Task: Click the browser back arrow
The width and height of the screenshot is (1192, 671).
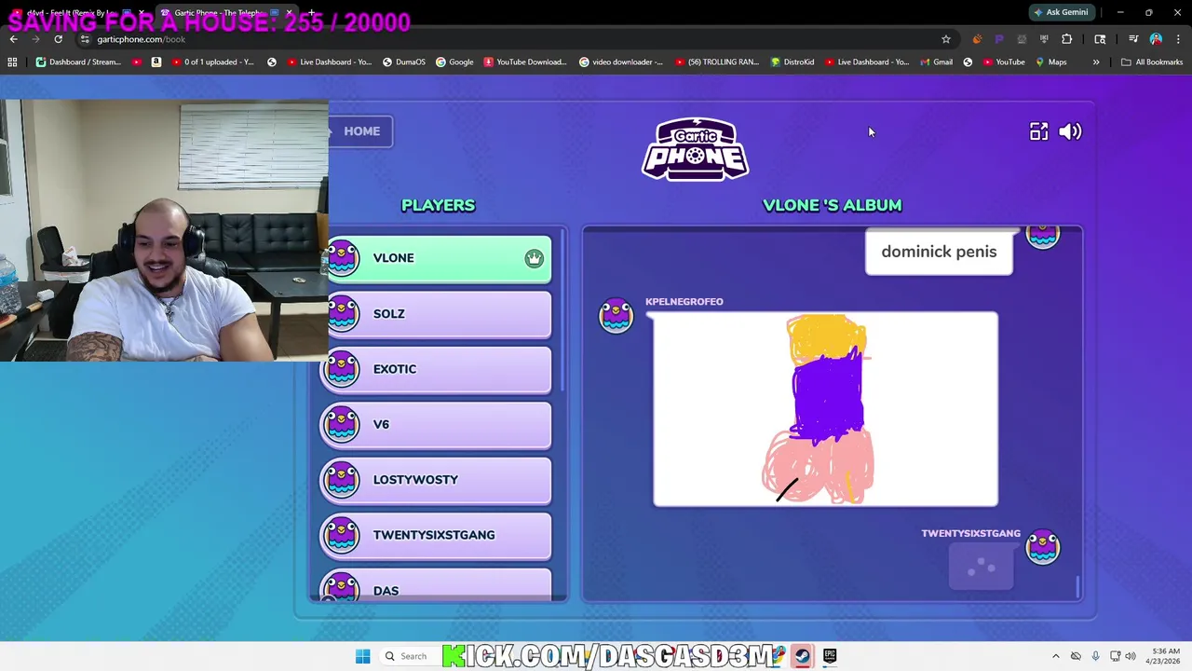Action: pyautogui.click(x=13, y=39)
